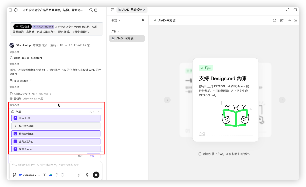
Task: Toggle the right panel layout icon
Action: tap(295, 10)
